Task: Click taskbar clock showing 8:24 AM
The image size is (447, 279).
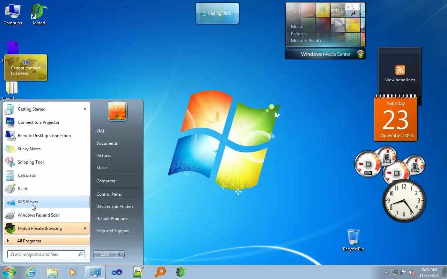Action: 429,272
